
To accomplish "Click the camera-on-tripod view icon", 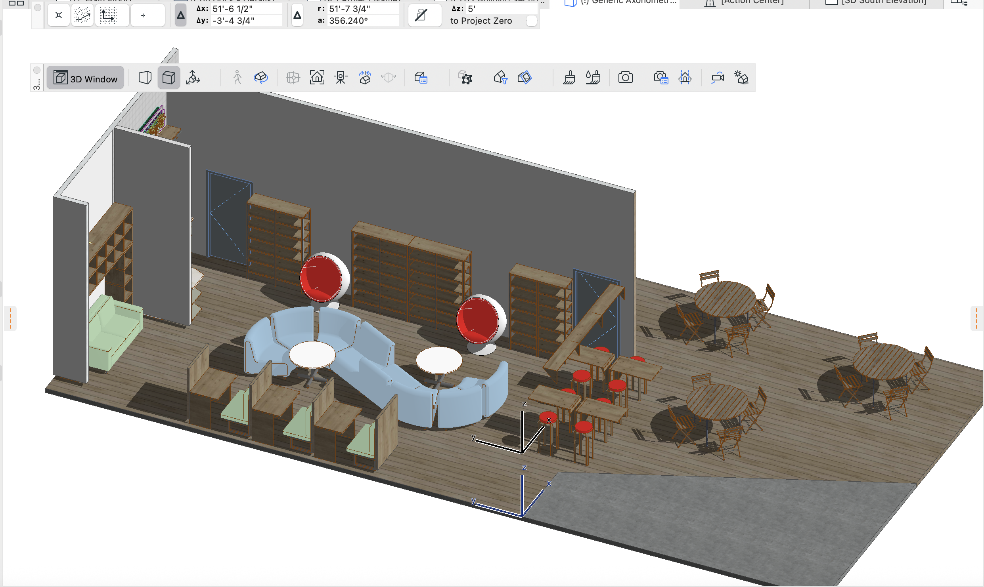I will point(341,78).
